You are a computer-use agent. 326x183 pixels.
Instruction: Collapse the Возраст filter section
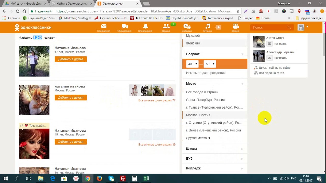click(x=242, y=54)
